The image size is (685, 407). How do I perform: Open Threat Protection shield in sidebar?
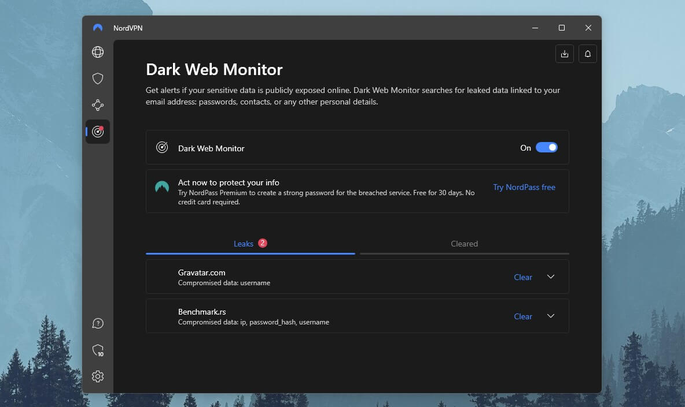pos(97,79)
